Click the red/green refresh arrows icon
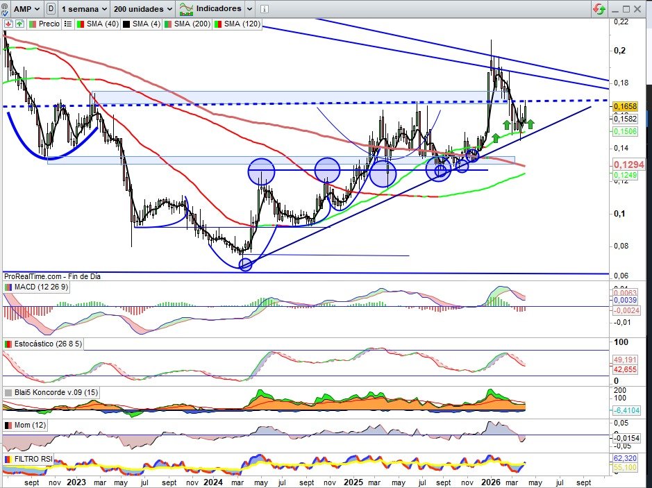 click(x=599, y=9)
